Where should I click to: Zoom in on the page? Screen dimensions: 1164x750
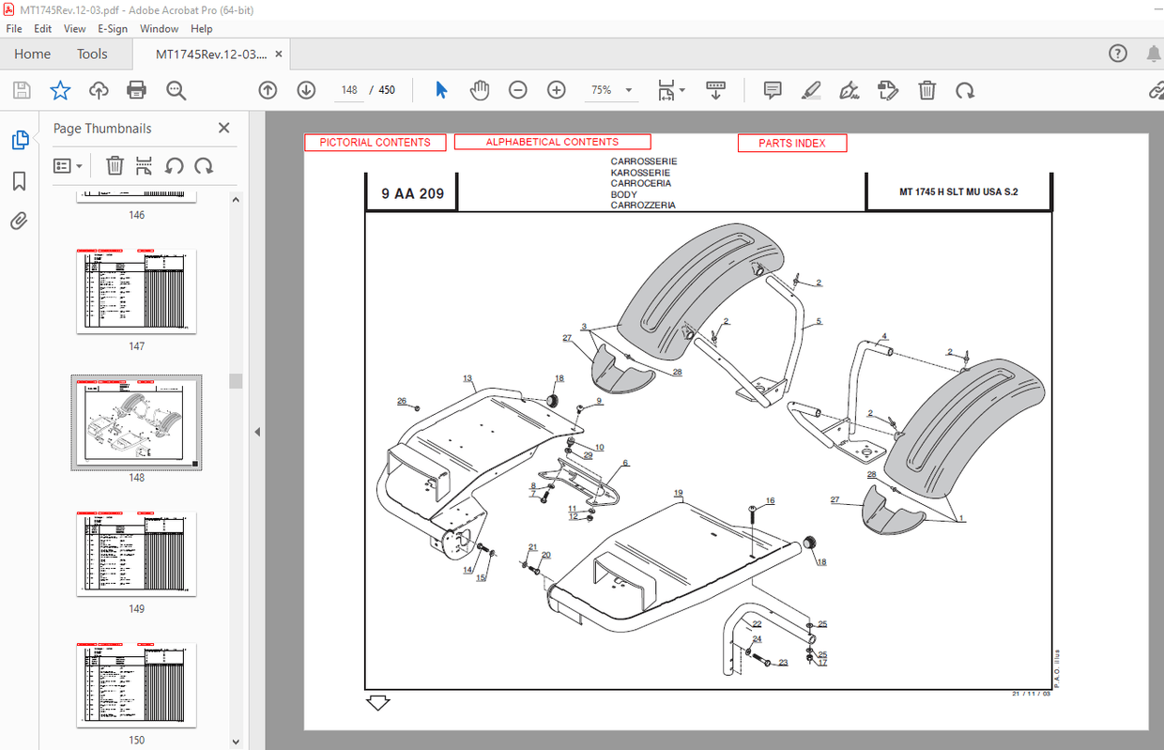(556, 90)
